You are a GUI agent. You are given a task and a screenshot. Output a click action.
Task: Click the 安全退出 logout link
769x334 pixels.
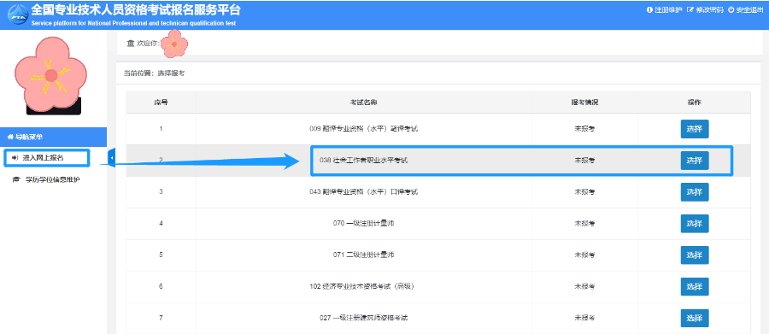[745, 9]
